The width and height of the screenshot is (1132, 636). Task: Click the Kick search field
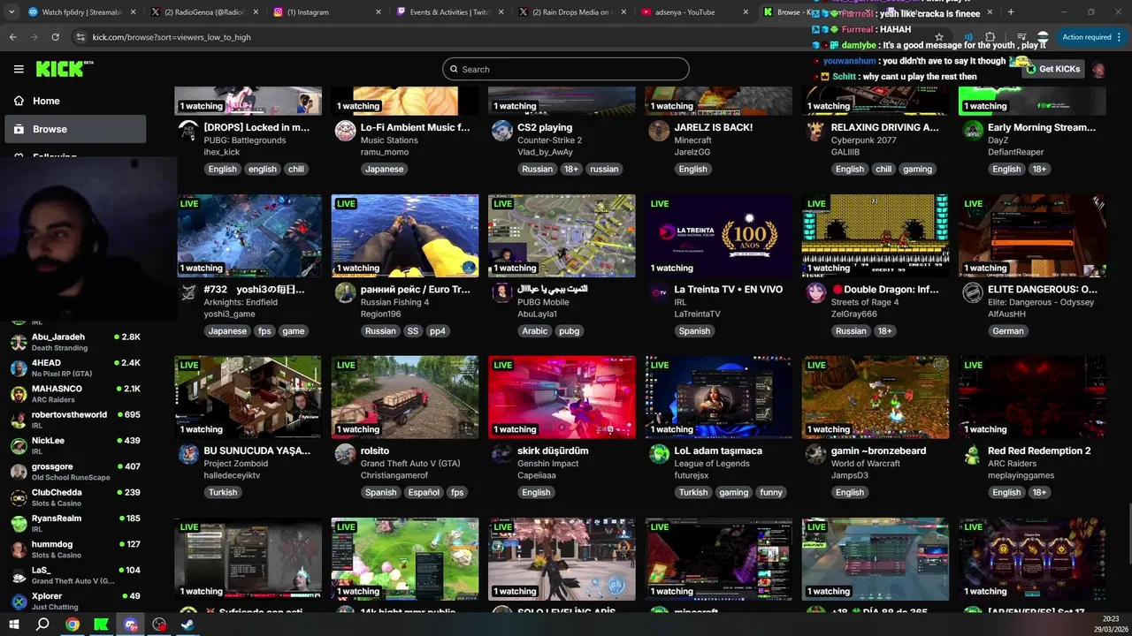[x=566, y=69]
